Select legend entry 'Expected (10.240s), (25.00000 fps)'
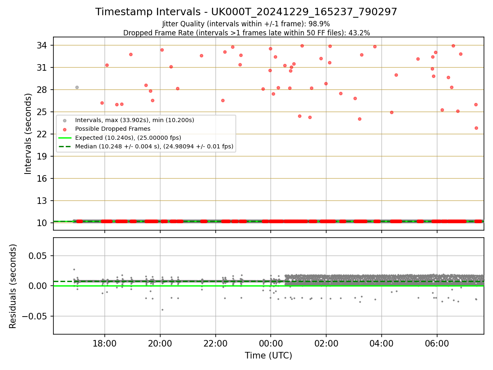Image resolution: width=493 pixels, height=370 pixels. [x=128, y=138]
